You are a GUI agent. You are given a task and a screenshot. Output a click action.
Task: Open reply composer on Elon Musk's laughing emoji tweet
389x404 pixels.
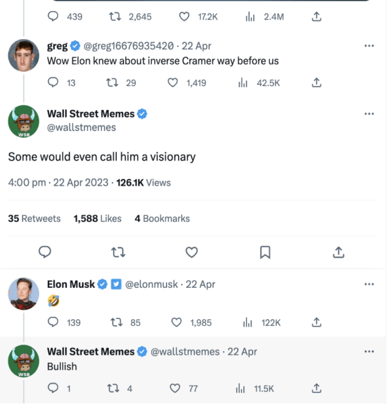coord(52,322)
